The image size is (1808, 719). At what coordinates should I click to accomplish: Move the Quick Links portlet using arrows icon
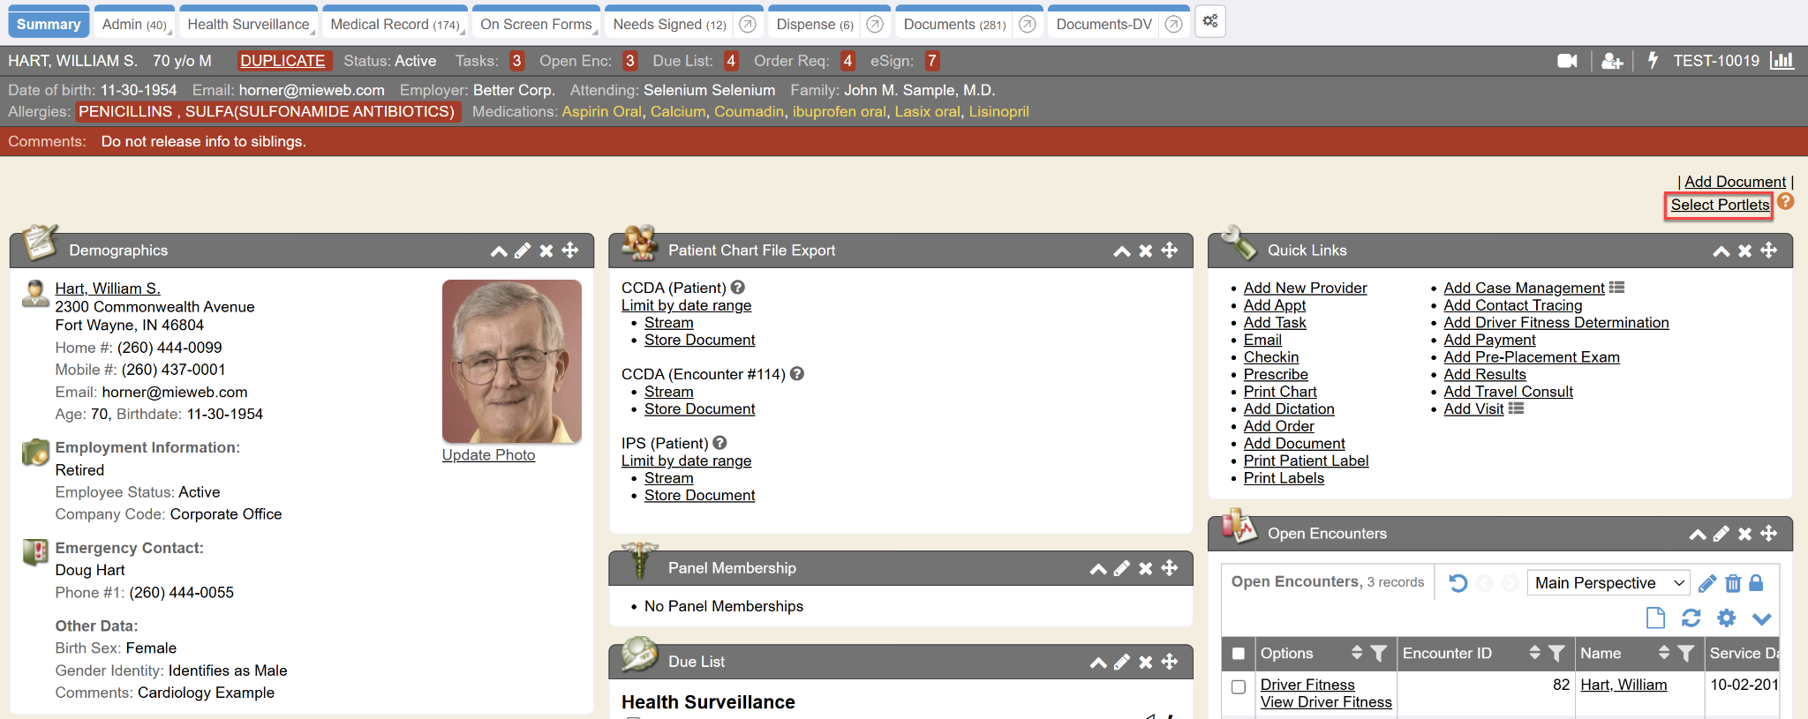pyautogui.click(x=1769, y=251)
